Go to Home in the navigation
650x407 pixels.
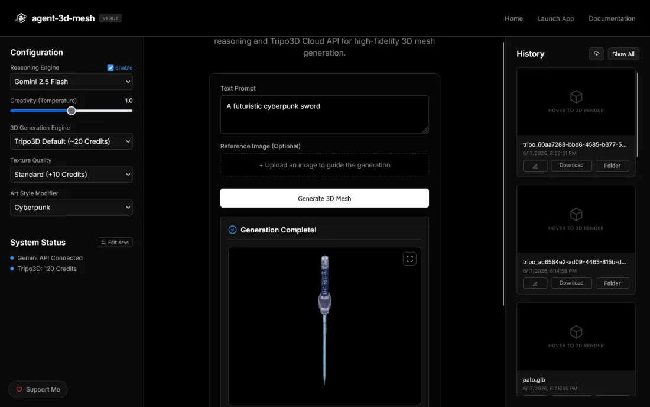[x=513, y=18]
